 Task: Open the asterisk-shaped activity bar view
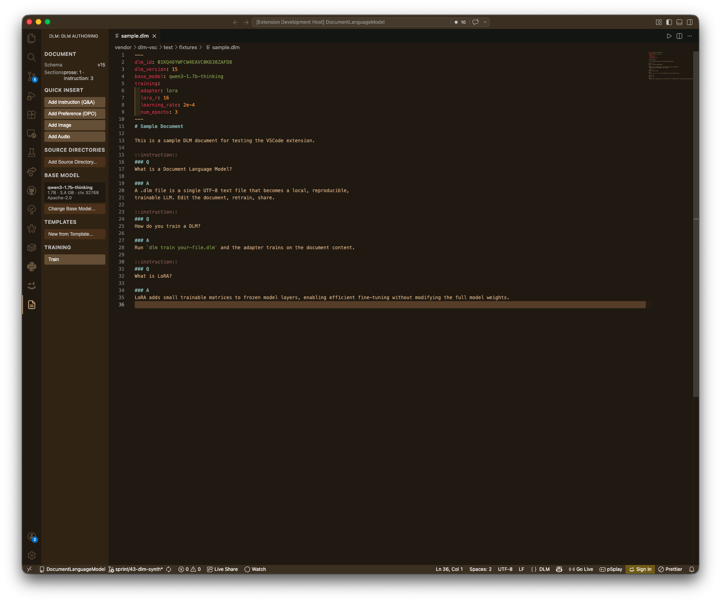click(32, 229)
